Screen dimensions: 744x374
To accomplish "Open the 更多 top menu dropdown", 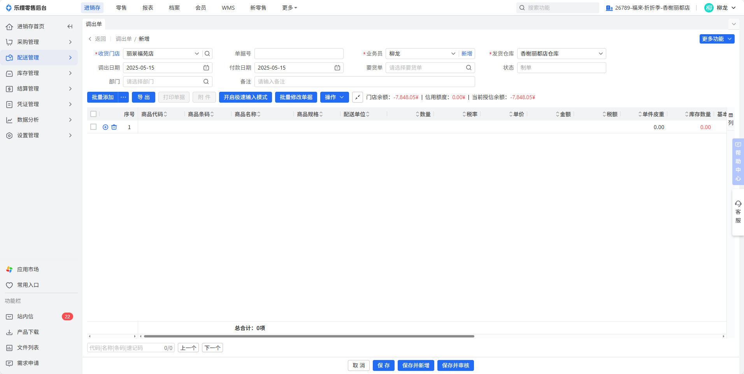I will click(290, 8).
